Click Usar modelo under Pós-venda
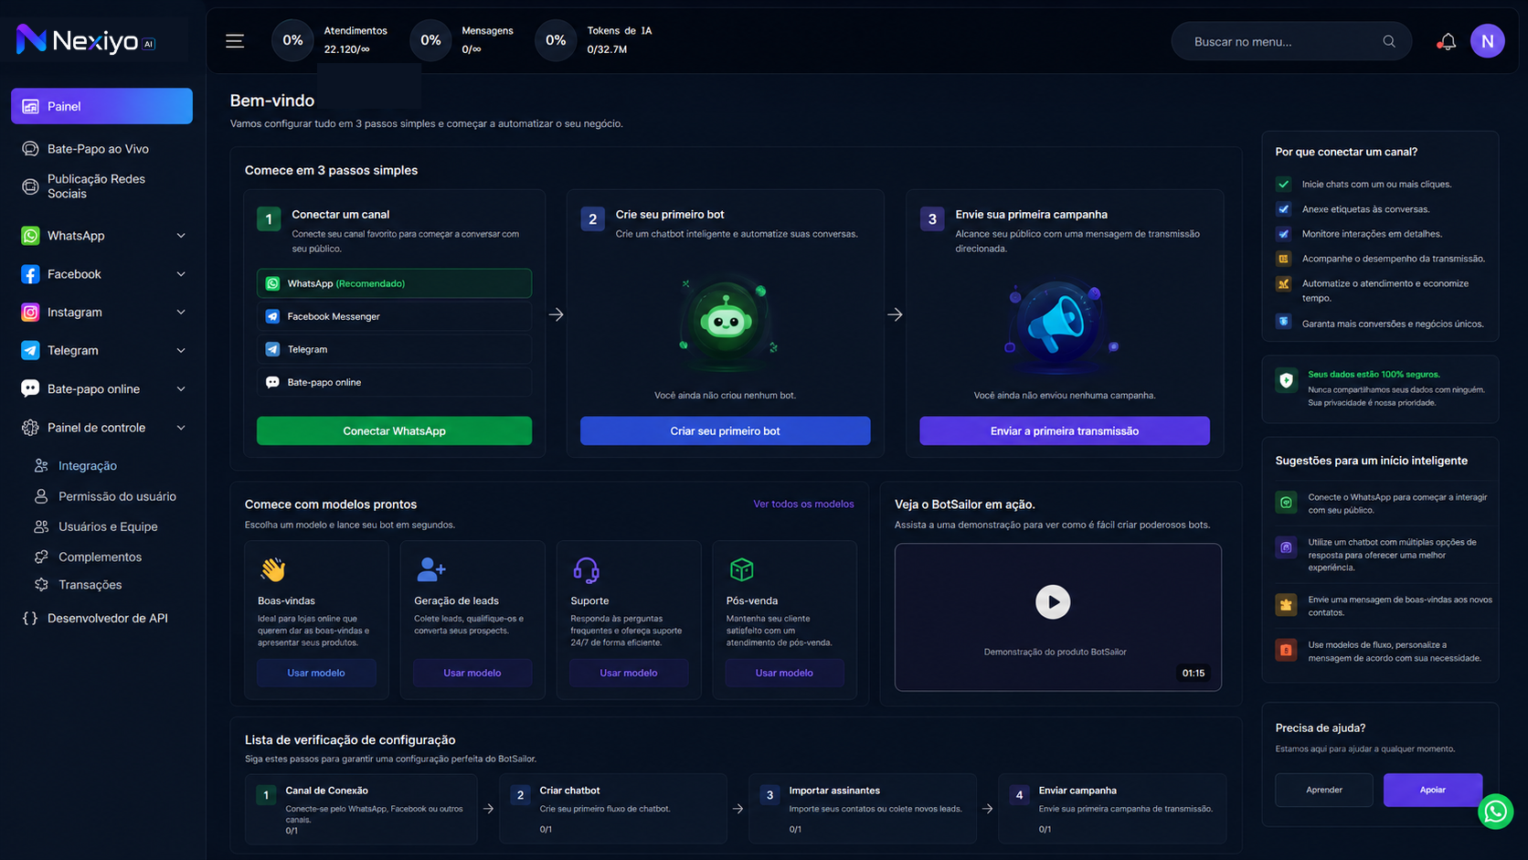The height and width of the screenshot is (860, 1528). (x=784, y=673)
